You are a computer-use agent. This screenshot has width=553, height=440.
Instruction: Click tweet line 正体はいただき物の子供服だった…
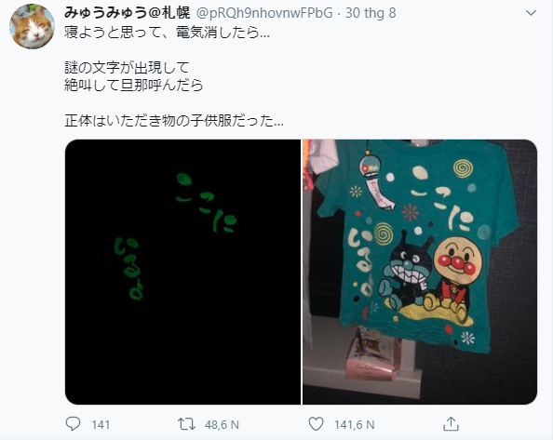point(174,121)
